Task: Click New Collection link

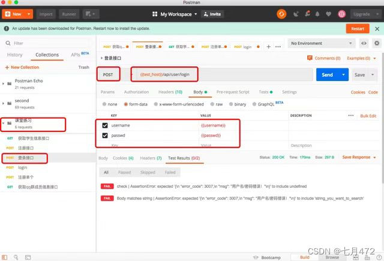Action: point(22,67)
